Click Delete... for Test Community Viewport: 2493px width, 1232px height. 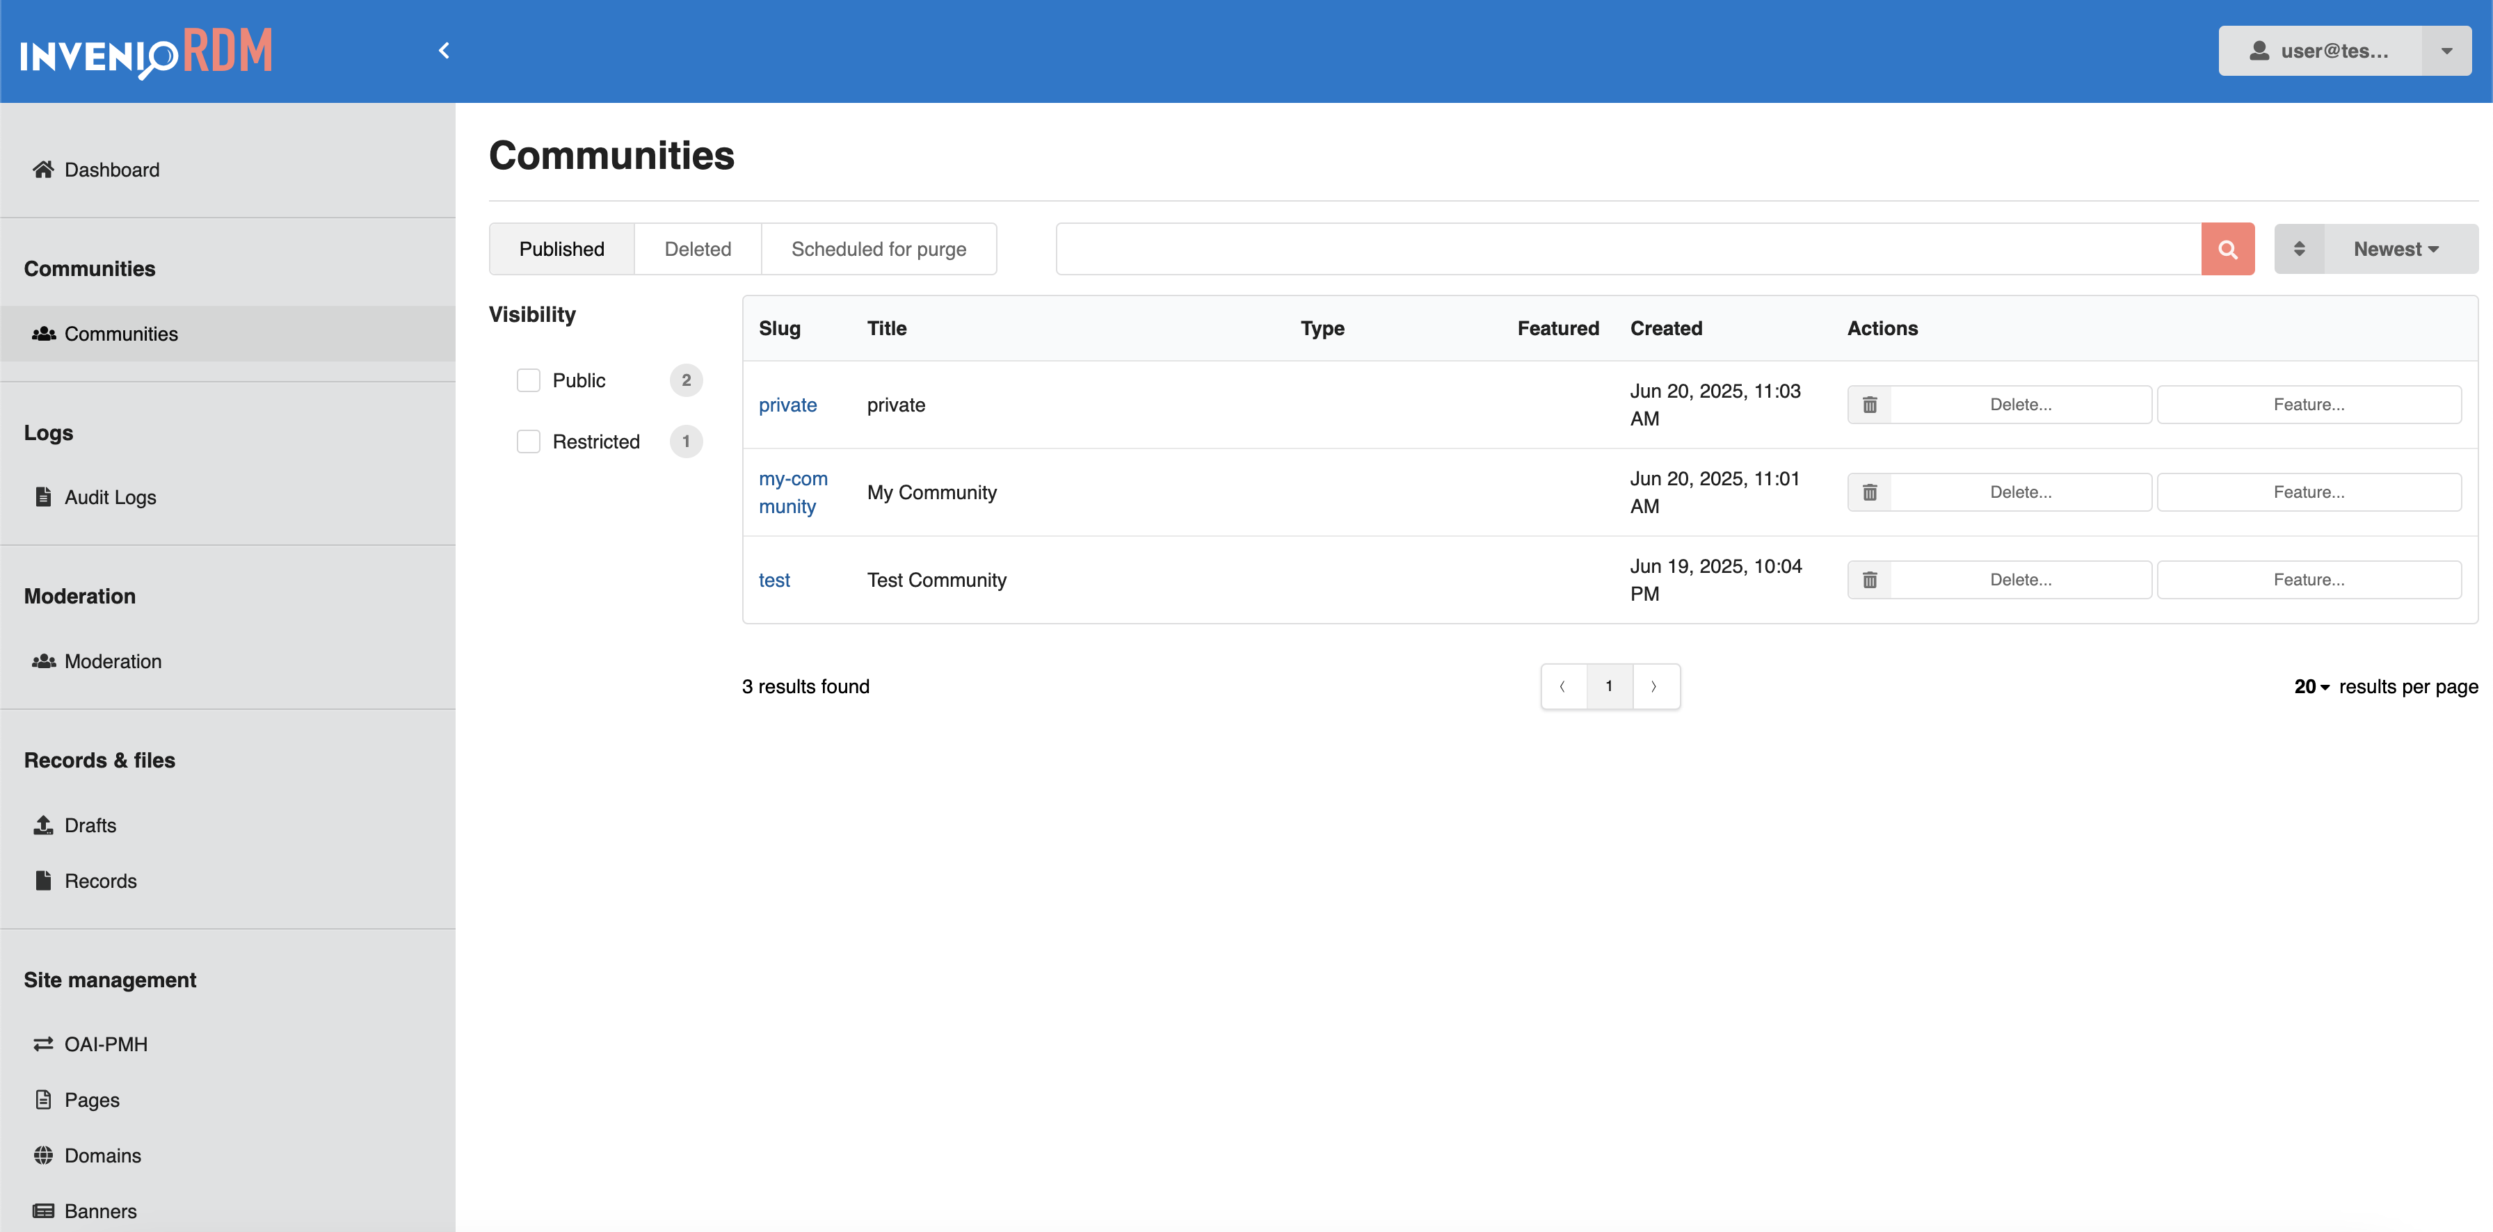pyautogui.click(x=1999, y=581)
